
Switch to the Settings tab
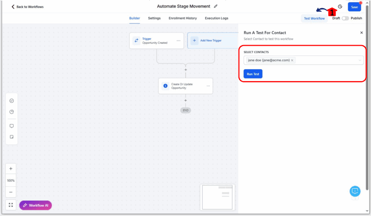coord(154,18)
